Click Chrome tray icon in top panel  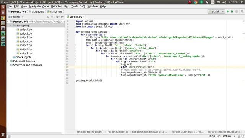tap(196, 2)
